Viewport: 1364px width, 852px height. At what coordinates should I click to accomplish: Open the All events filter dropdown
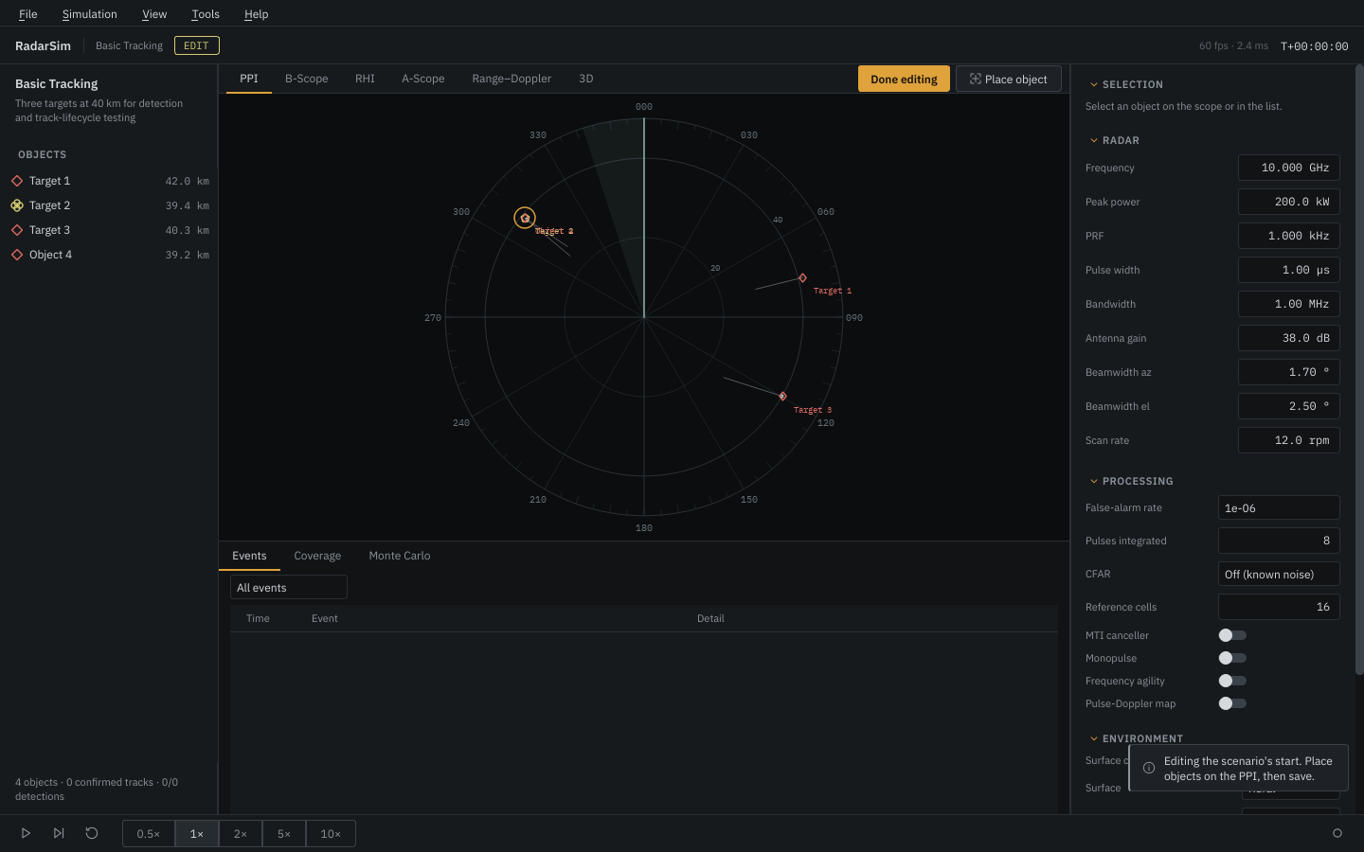[x=289, y=587]
